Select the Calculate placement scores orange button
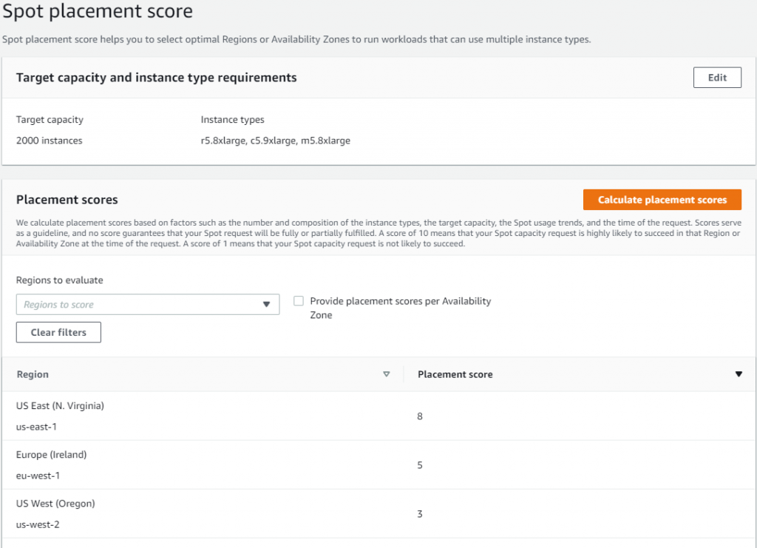The height and width of the screenshot is (548, 757). [662, 200]
